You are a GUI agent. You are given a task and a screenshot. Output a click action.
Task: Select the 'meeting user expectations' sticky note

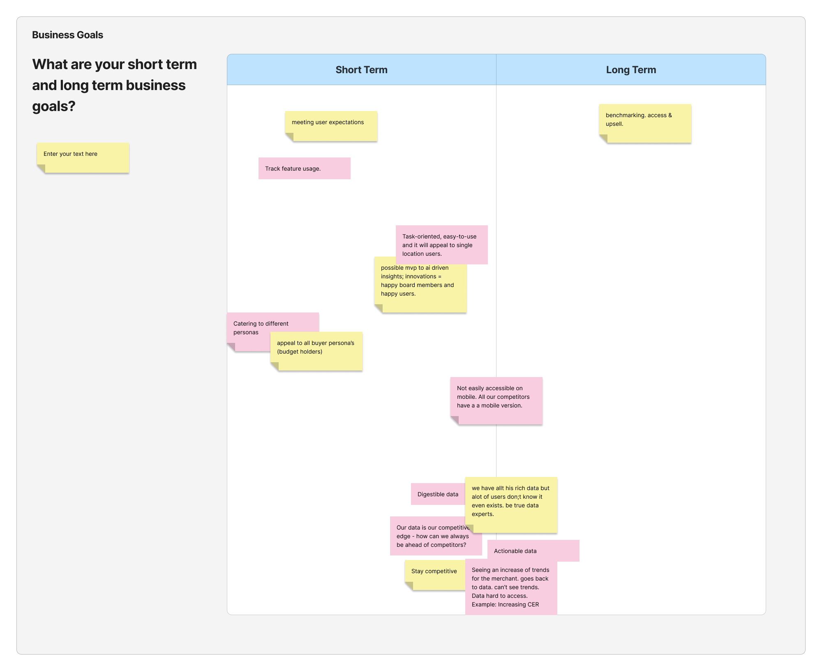click(x=331, y=125)
